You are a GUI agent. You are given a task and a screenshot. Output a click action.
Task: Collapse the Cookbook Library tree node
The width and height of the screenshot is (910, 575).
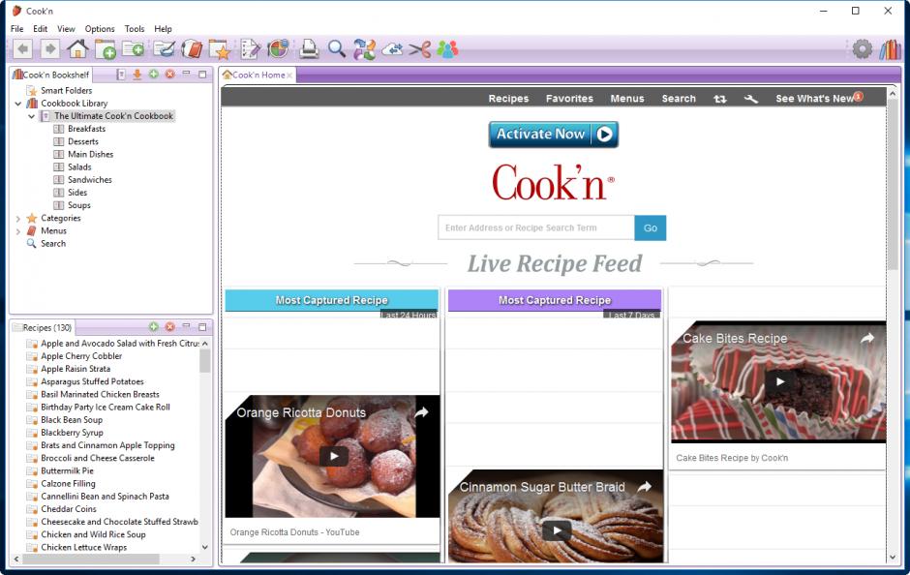tap(18, 104)
